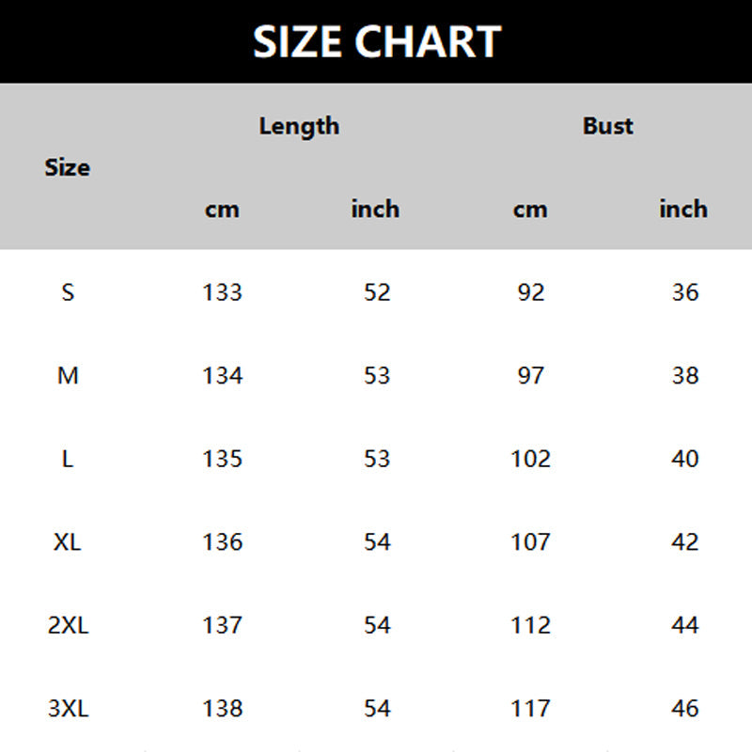This screenshot has height=752, width=752.
Task: Click the L size row label
Action: [x=68, y=459]
